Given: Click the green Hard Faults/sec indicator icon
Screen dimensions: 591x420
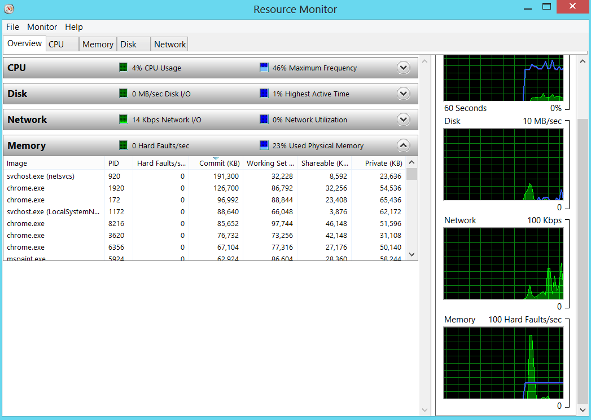Looking at the screenshot, I should 124,145.
